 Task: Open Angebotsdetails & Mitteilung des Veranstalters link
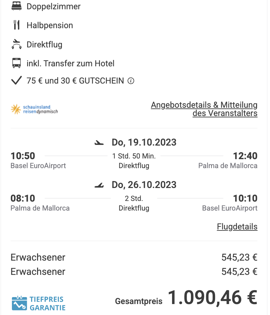[x=204, y=109]
